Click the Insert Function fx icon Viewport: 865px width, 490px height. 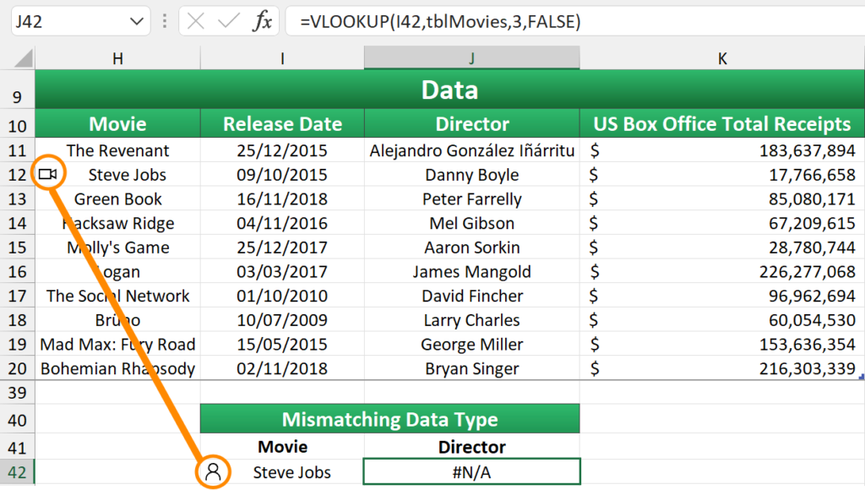click(x=263, y=22)
